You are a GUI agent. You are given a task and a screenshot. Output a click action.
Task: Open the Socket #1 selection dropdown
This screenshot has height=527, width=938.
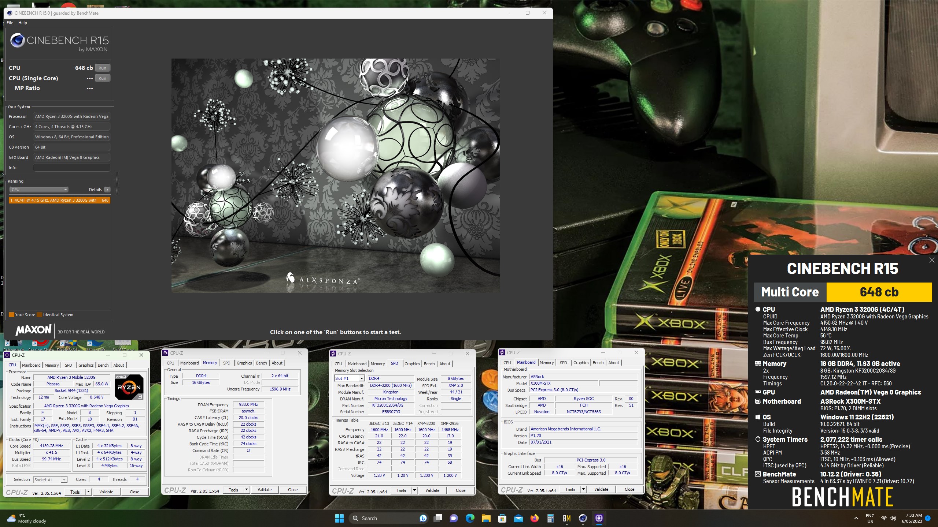pos(50,480)
